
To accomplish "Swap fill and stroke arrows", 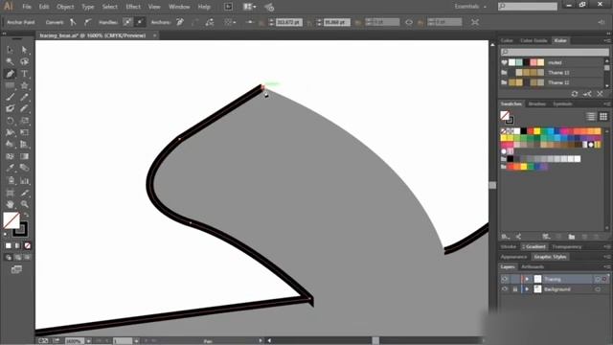I will (x=26, y=215).
